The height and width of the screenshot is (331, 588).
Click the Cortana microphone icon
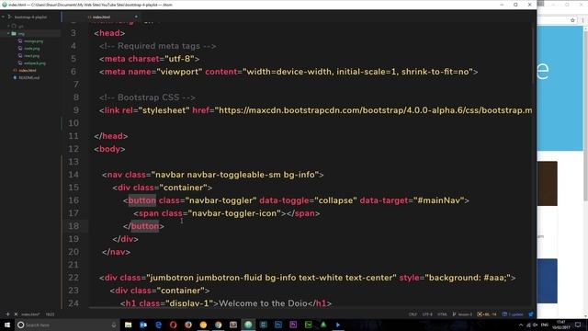pyautogui.click(x=114, y=325)
